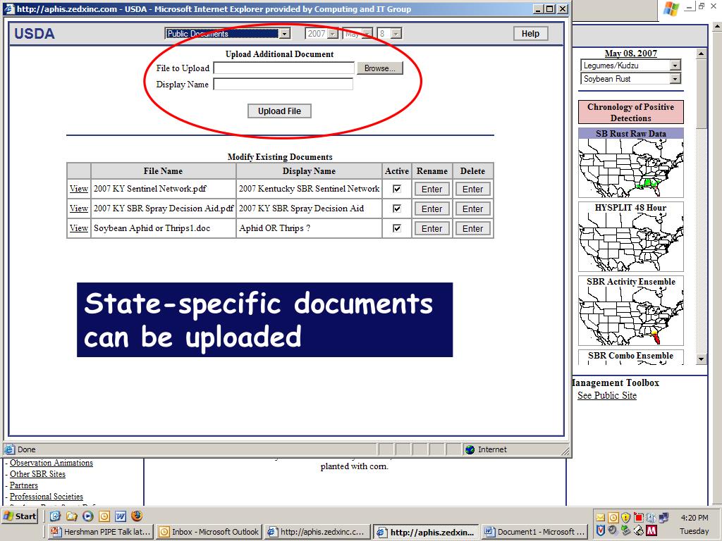The height and width of the screenshot is (541, 722).
Task: Click the May 08, 2007 date heading link
Action: tap(630, 54)
